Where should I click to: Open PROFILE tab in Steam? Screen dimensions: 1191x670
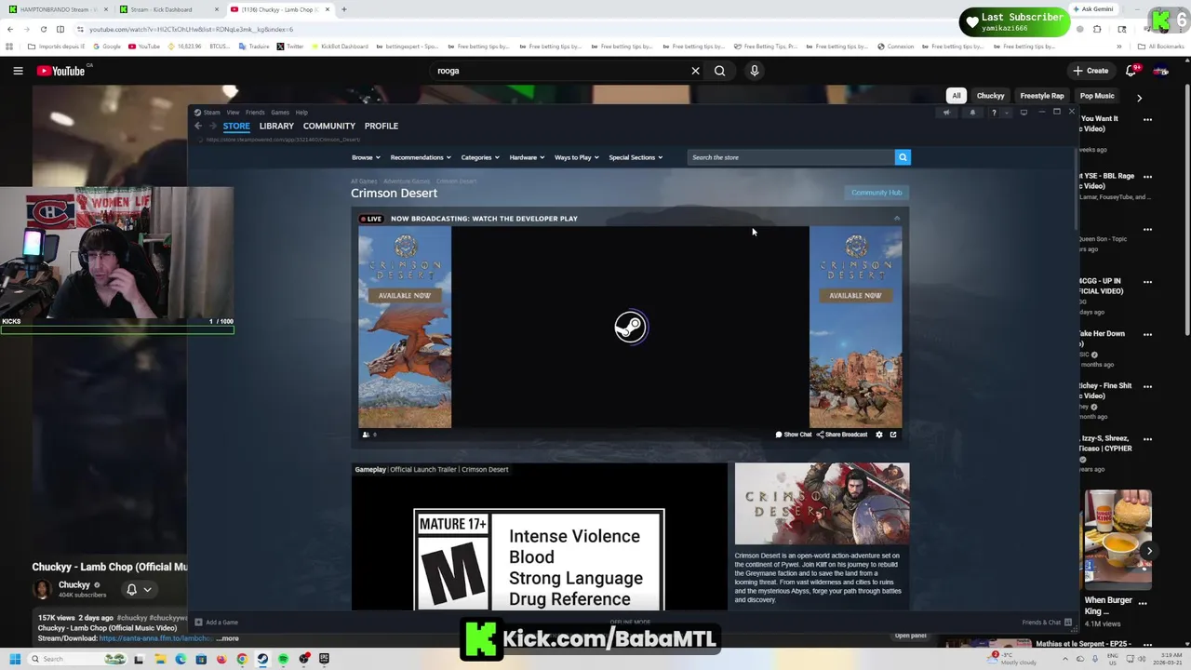pyautogui.click(x=381, y=126)
